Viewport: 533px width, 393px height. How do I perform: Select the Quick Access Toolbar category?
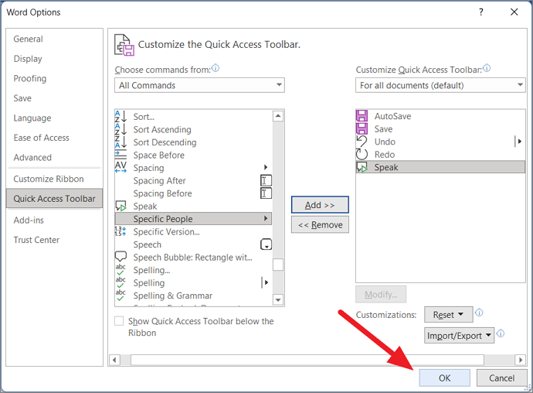[x=54, y=199]
